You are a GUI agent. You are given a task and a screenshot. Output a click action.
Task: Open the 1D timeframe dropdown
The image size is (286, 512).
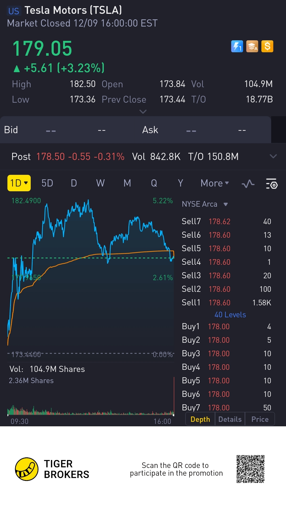pos(19,183)
